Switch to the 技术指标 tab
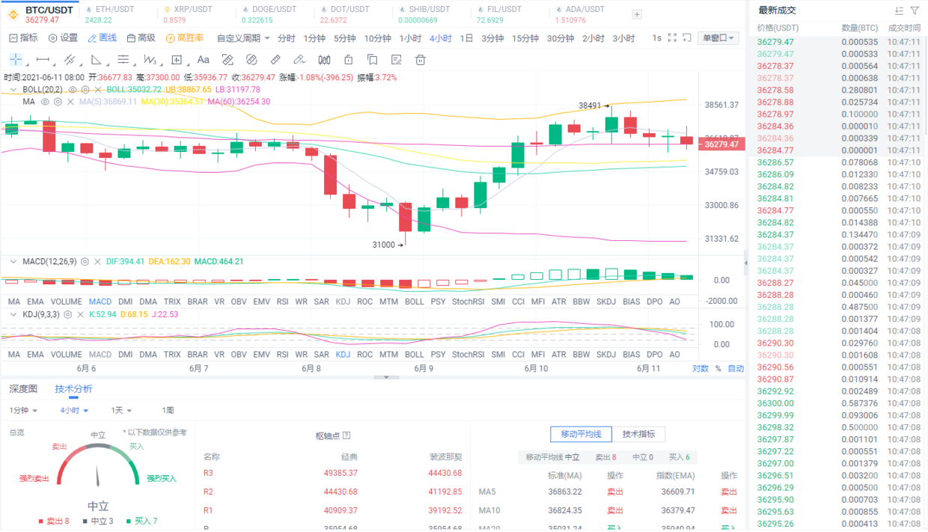 point(638,434)
